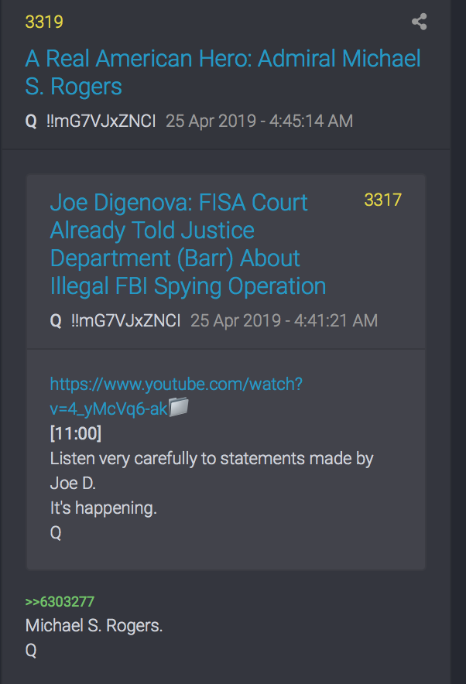Click the Q author name on post 3319
Viewport: 466px width, 684px height.
click(31, 121)
